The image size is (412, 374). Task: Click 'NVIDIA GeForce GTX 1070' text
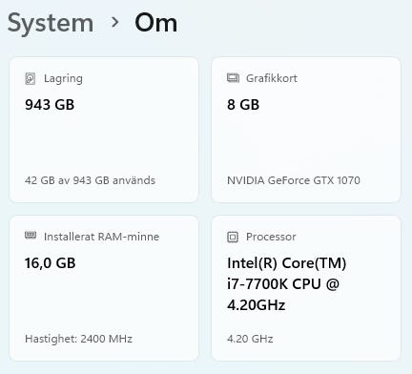294,180
